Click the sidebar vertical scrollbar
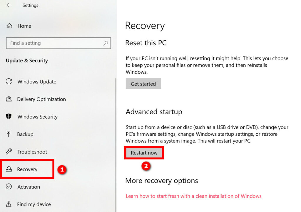 [x=116, y=145]
